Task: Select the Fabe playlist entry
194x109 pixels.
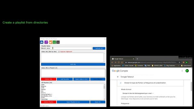Action: pos(43,97)
